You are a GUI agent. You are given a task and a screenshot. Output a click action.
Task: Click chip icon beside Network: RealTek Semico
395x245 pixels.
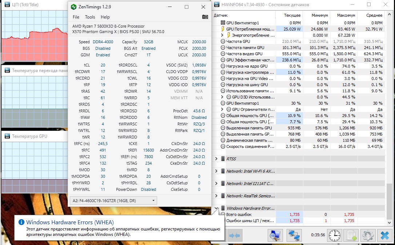pyautogui.click(x=223, y=196)
